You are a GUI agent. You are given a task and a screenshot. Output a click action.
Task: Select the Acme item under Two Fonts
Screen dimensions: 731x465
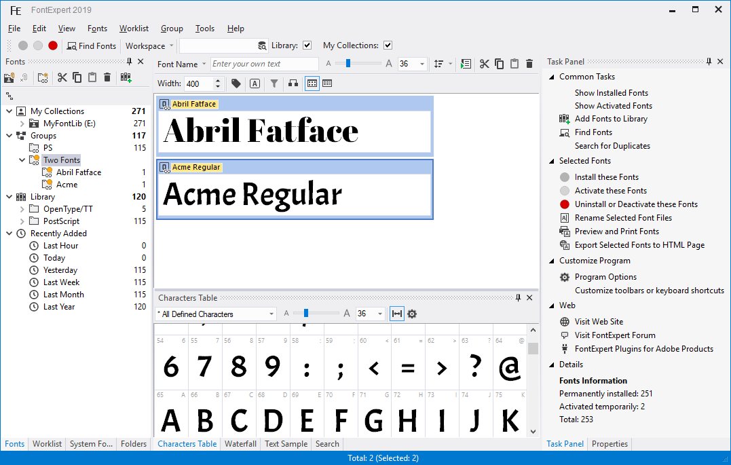point(67,185)
